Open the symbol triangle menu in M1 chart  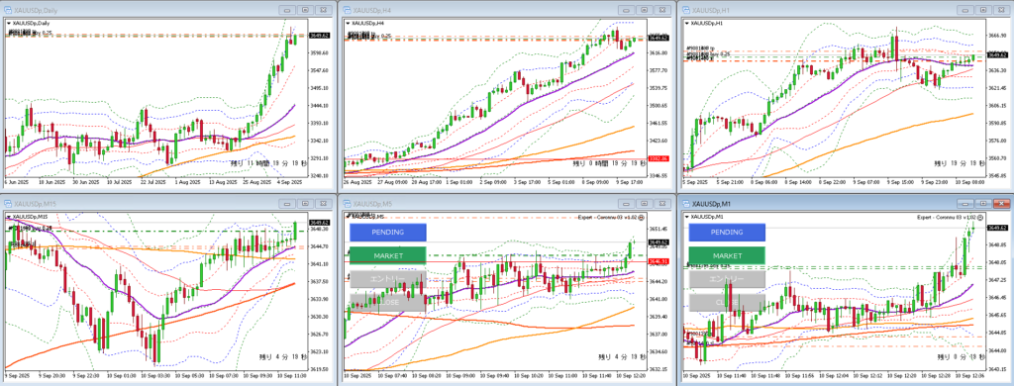[x=686, y=217]
